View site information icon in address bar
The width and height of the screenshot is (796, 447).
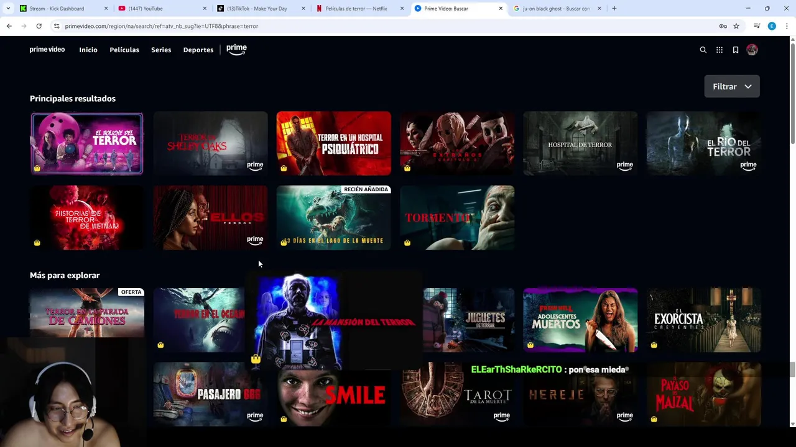[x=57, y=26]
